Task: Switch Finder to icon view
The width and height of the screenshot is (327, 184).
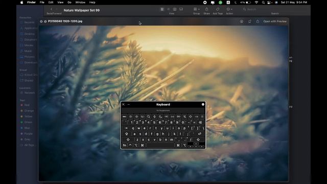Action: (162, 9)
